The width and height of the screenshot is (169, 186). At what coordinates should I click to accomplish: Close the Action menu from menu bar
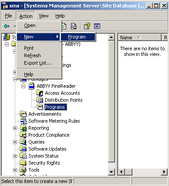click(x=26, y=16)
